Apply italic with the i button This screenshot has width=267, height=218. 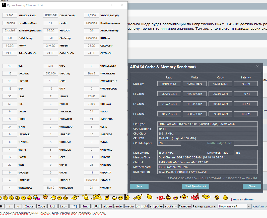click(10, 206)
